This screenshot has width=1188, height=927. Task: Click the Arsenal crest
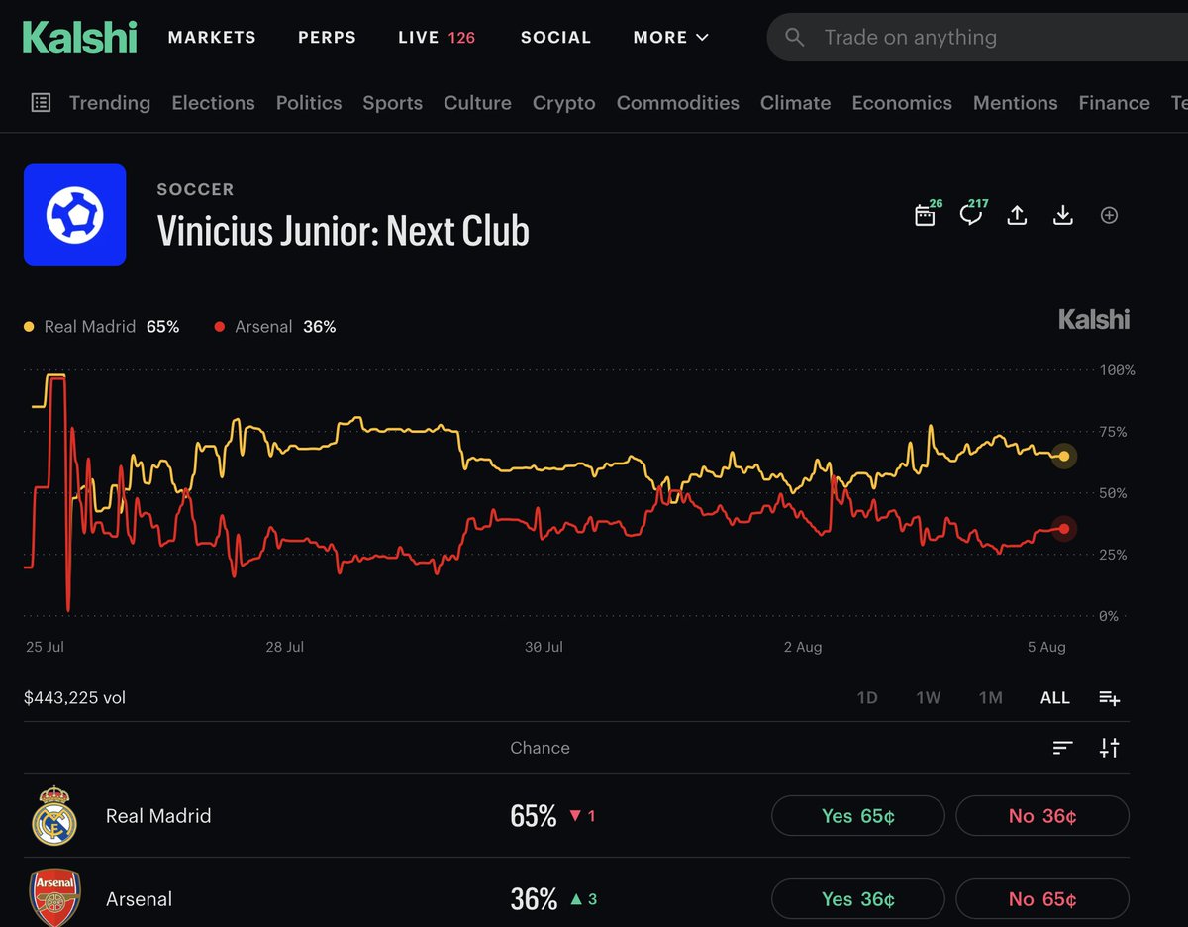click(x=54, y=897)
